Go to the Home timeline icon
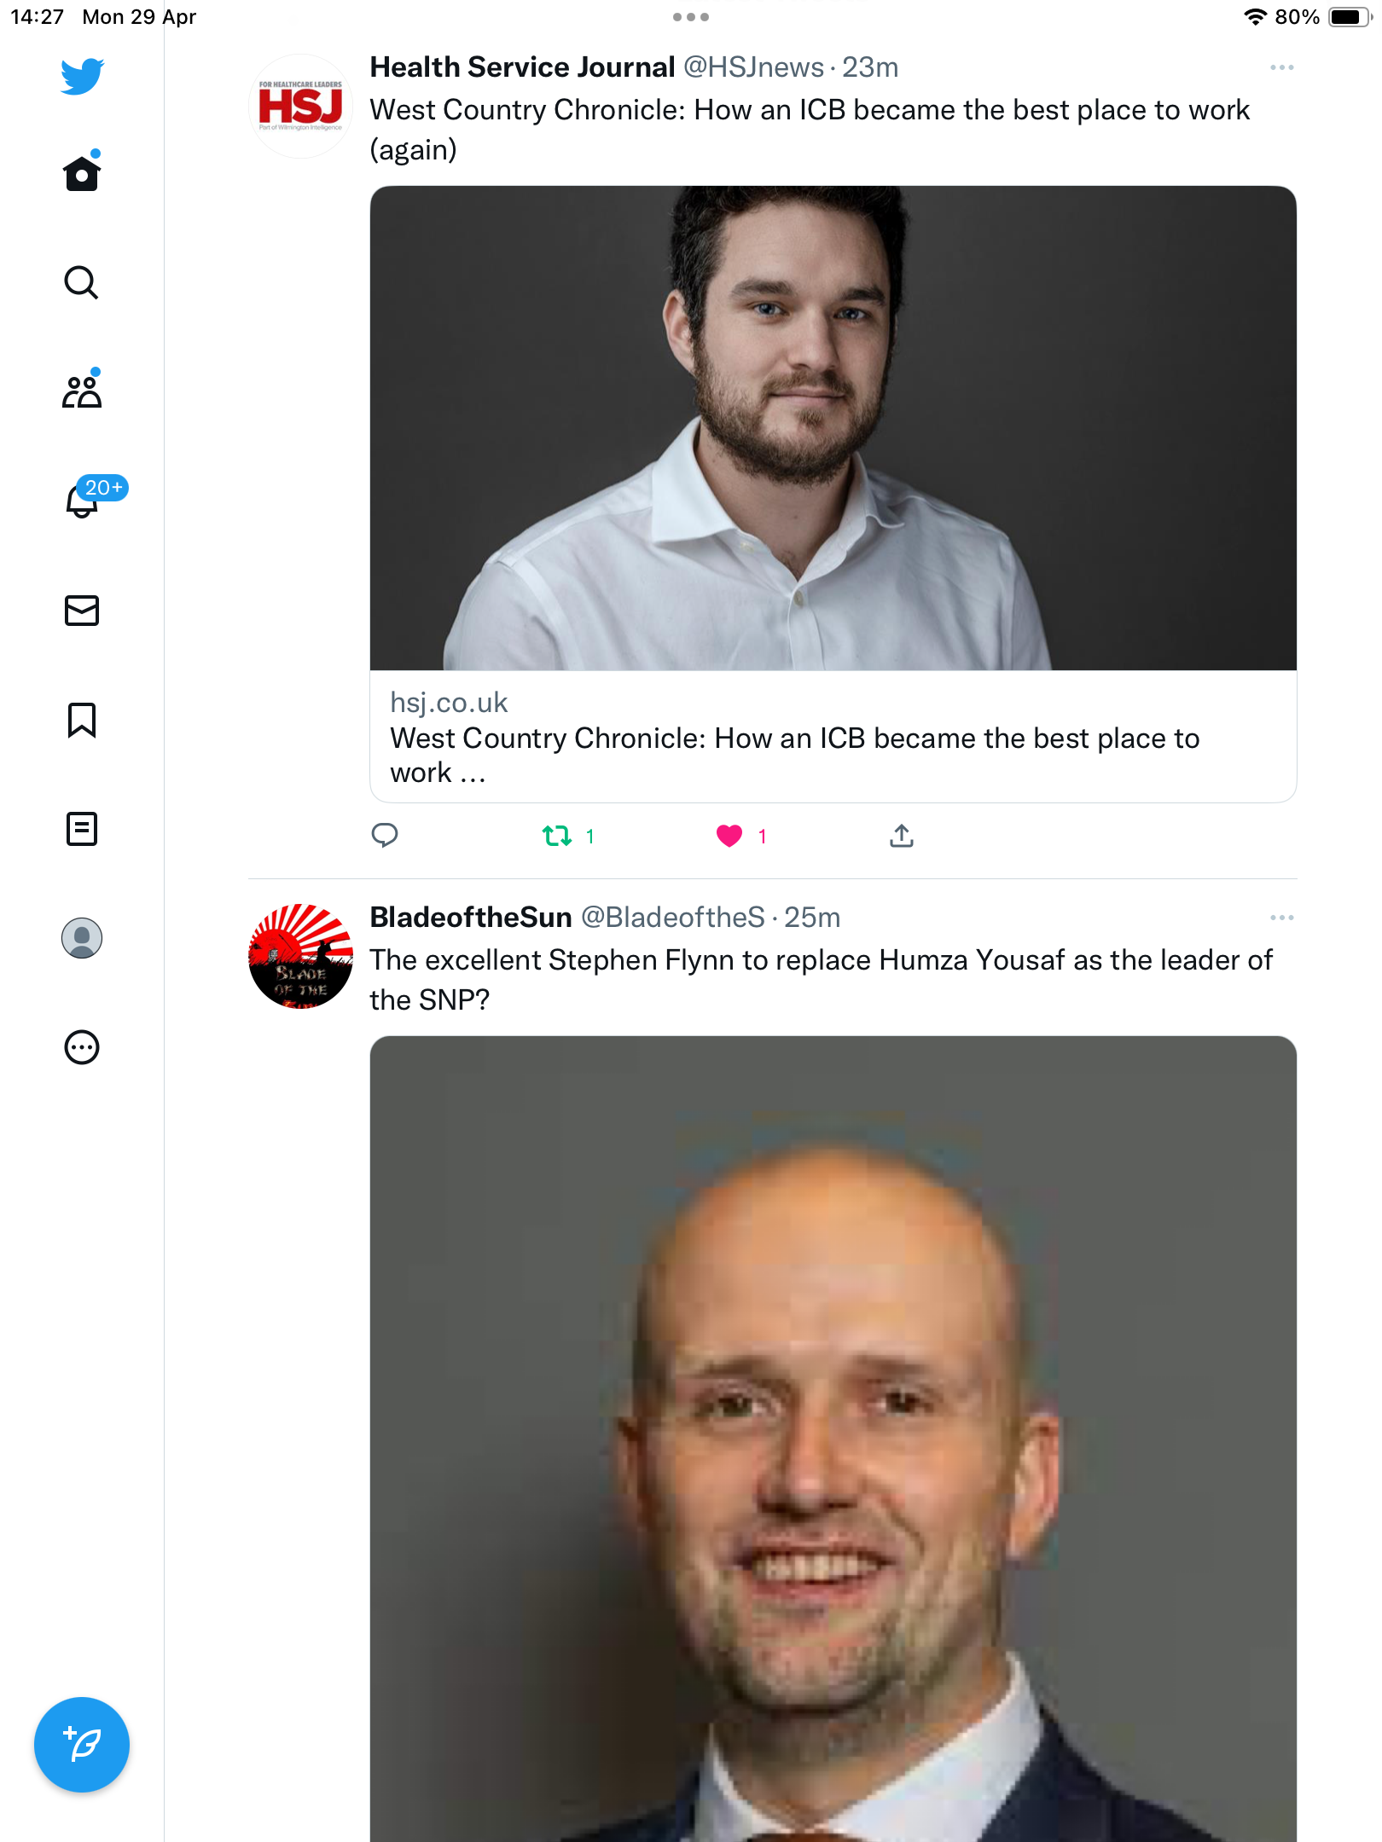This screenshot has height=1842, width=1382. coord(82,173)
